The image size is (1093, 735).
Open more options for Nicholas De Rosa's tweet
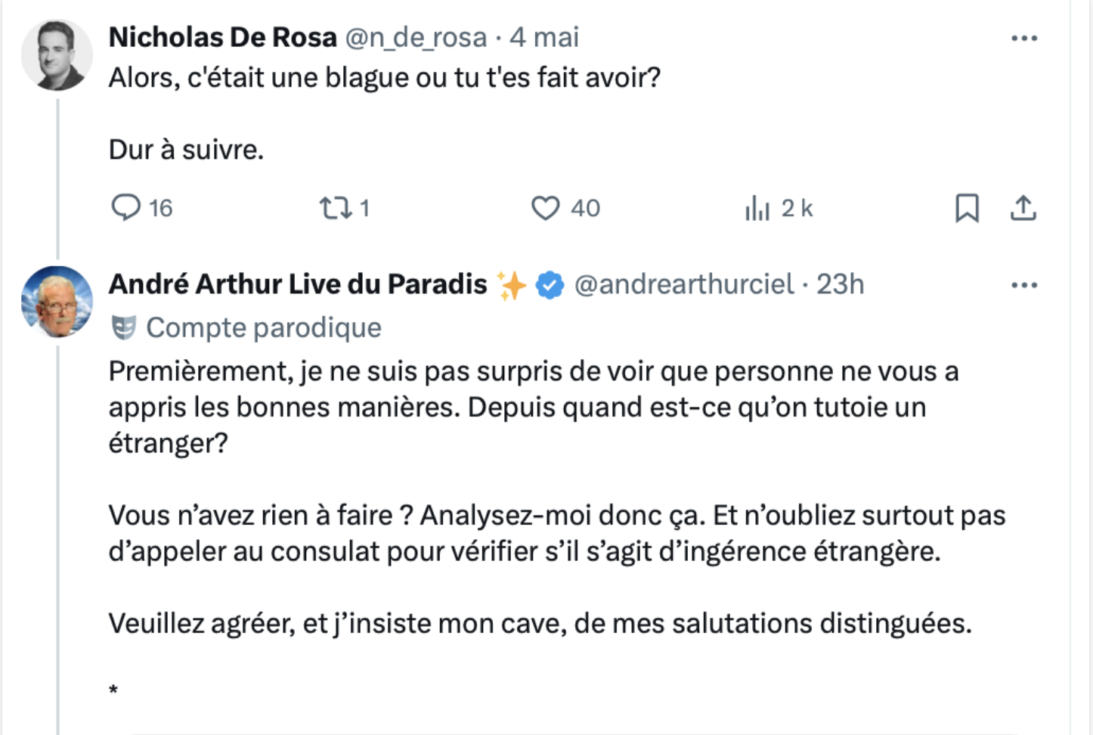1024,38
